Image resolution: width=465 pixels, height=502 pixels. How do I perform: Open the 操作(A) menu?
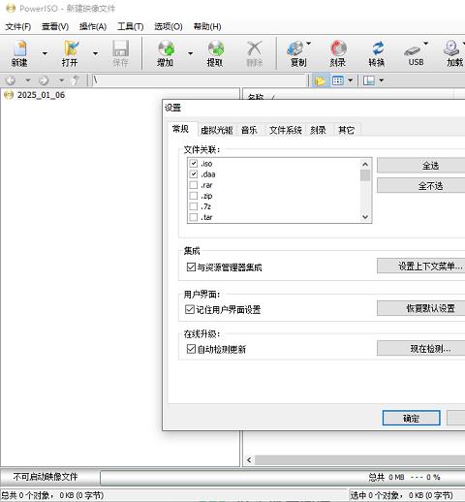93,26
